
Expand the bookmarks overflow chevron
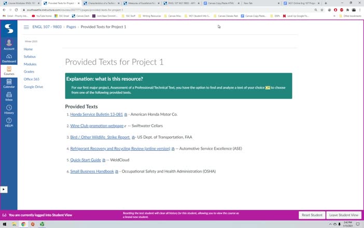click(334, 16)
